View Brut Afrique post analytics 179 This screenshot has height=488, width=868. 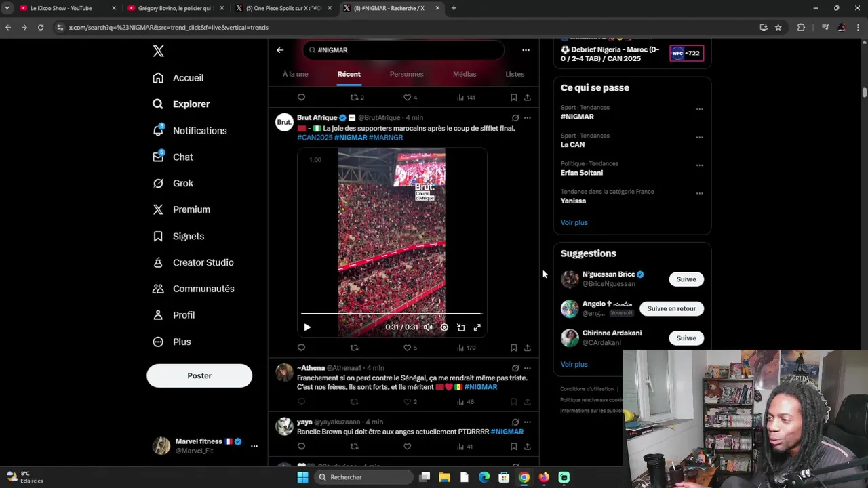coord(466,348)
